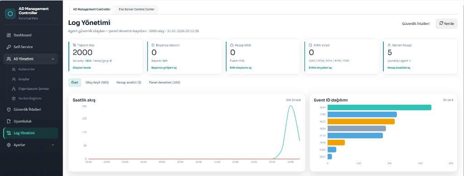Image resolution: width=464 pixels, height=176 pixels.
Task: Open Yazılım Dağıtımı in sidebar
Action: coord(33,98)
